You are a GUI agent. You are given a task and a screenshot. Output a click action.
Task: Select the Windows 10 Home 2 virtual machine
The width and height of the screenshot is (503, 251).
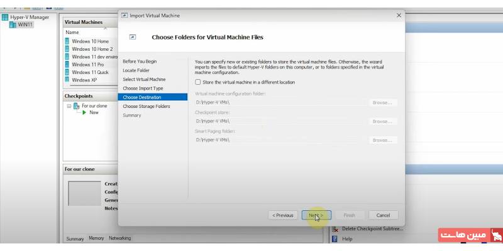[92, 49]
